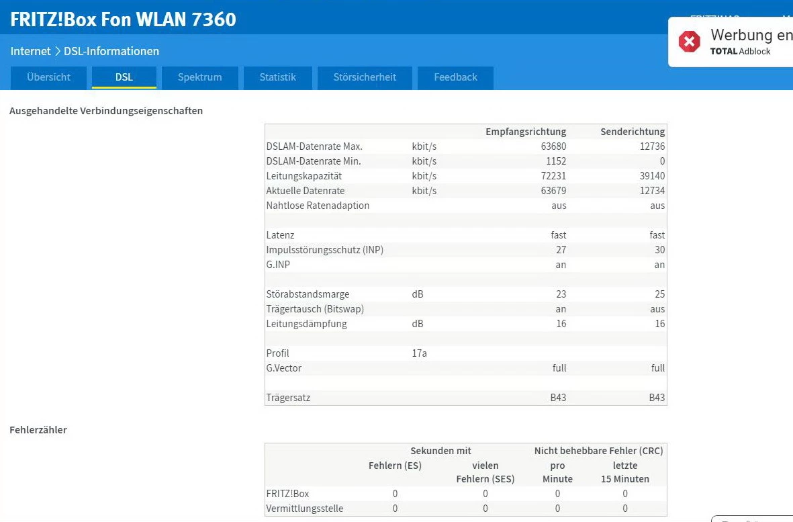Viewport: 793px width, 522px height.
Task: Open the Statistik tab
Action: coord(277,77)
